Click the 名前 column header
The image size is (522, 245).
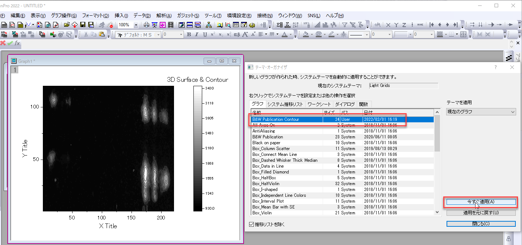[x=287, y=112]
